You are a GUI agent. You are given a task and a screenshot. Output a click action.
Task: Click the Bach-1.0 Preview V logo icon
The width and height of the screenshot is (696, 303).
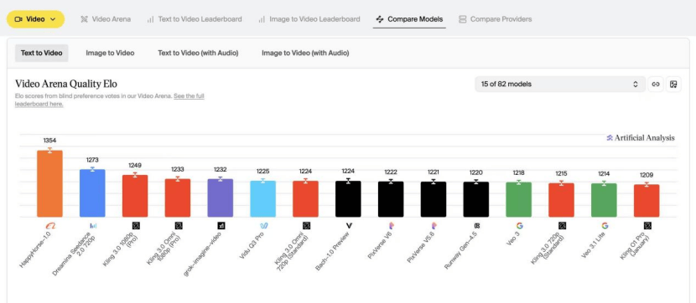[349, 226]
